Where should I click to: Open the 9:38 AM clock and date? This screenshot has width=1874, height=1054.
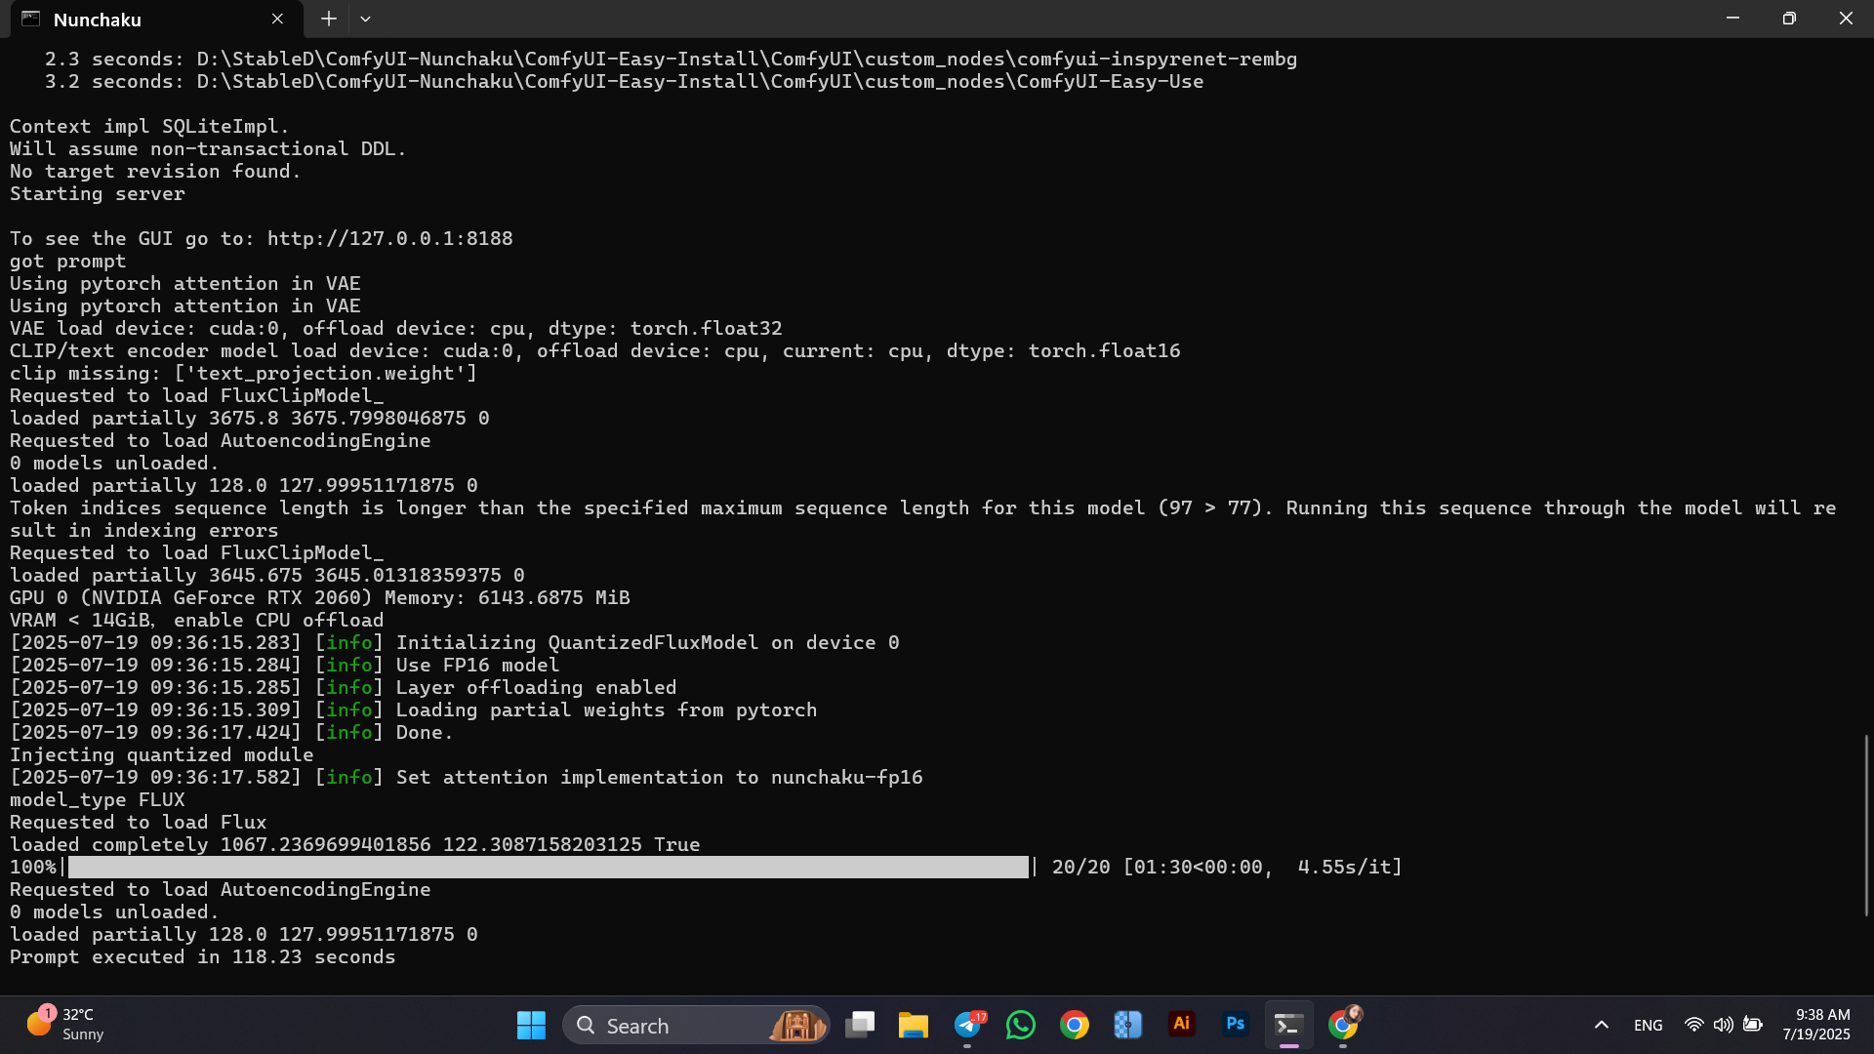(x=1815, y=1025)
